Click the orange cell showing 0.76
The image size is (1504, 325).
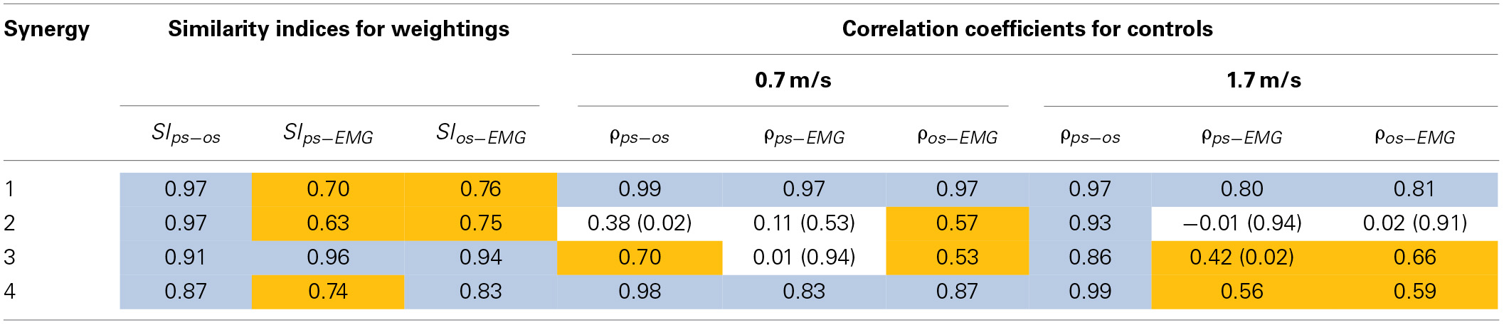click(x=480, y=189)
